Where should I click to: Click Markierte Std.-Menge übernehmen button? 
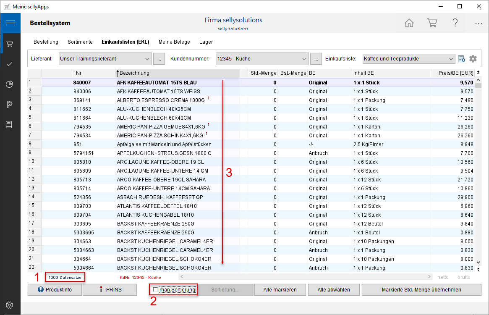tap(421, 290)
